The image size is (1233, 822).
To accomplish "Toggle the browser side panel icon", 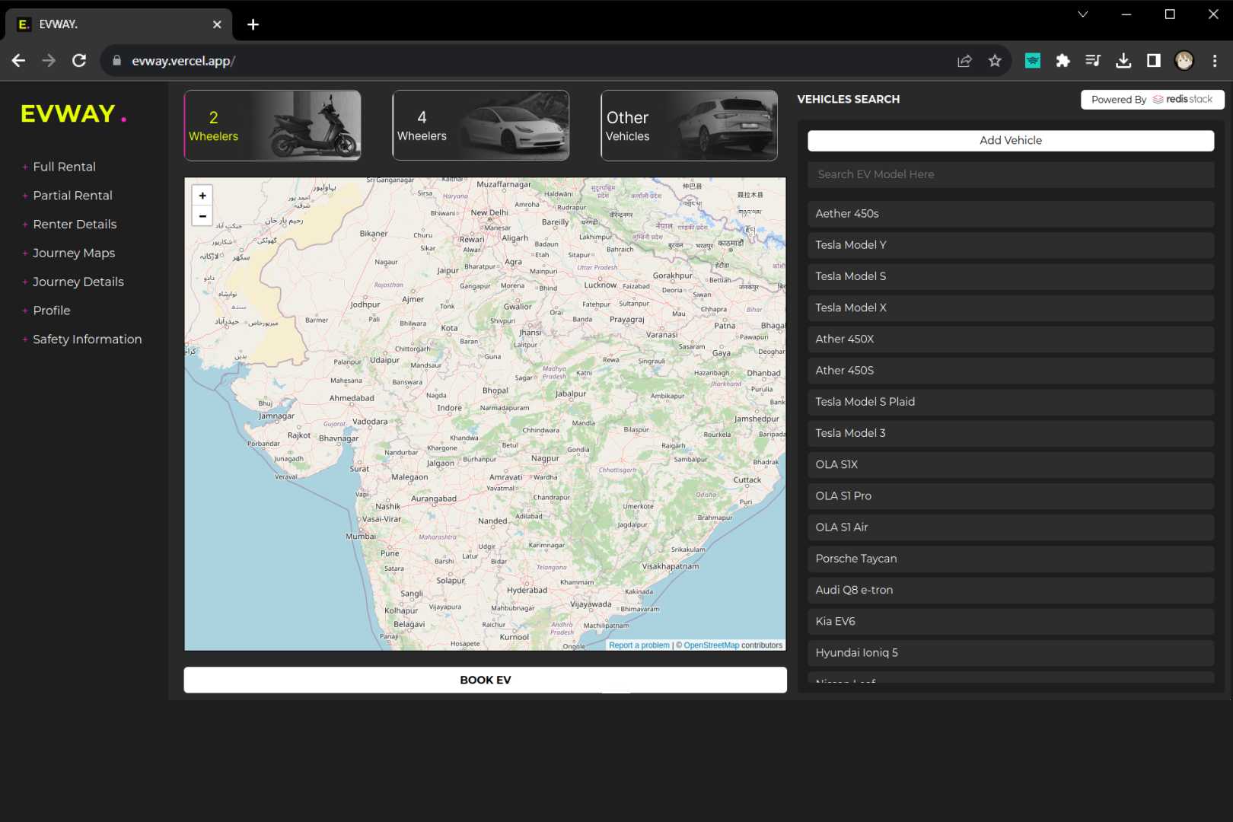I will pyautogui.click(x=1154, y=61).
